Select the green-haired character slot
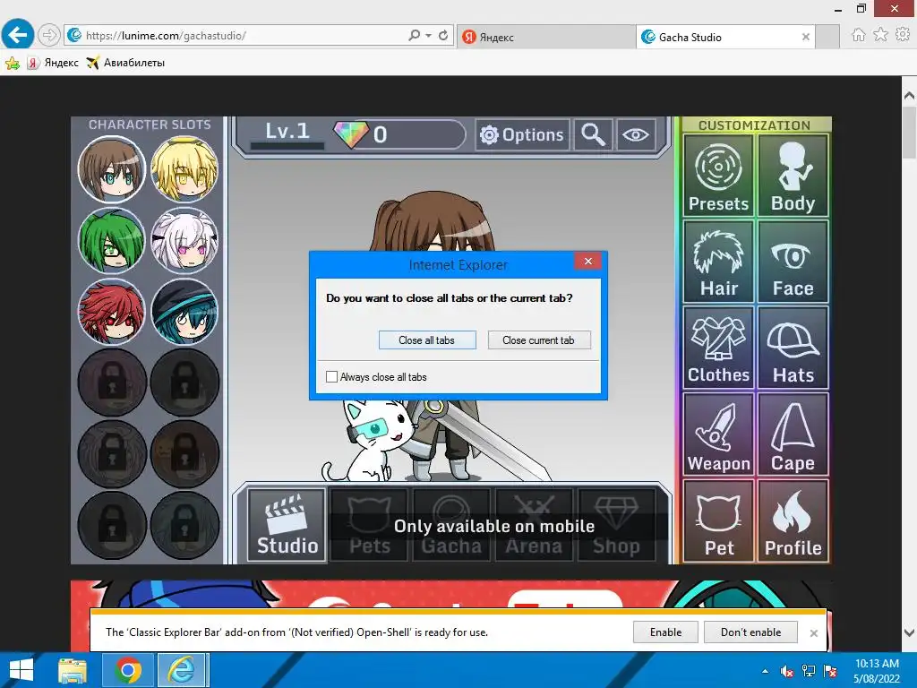 [x=112, y=240]
